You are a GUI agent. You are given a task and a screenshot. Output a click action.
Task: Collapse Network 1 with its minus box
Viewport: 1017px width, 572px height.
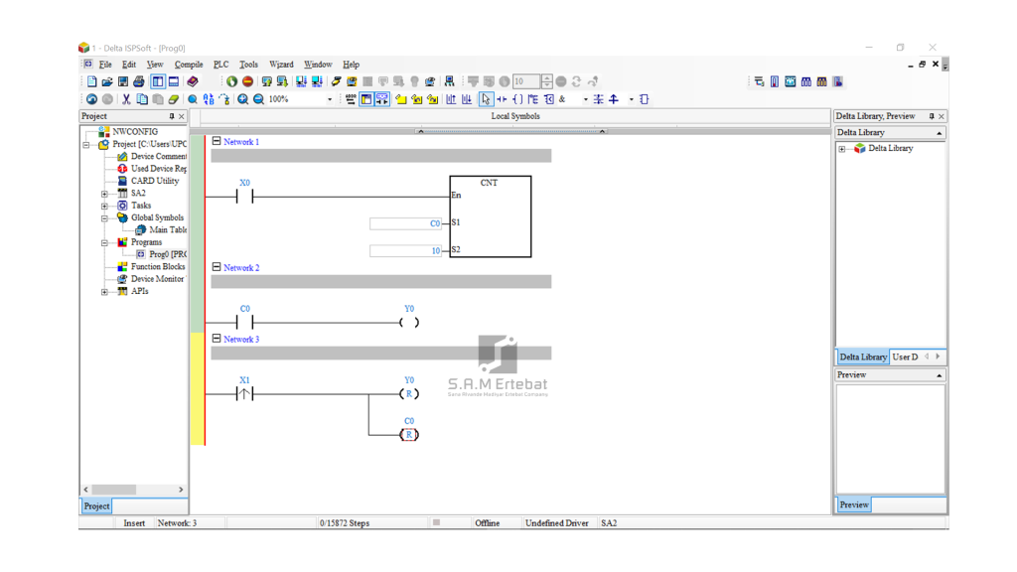[x=217, y=142]
